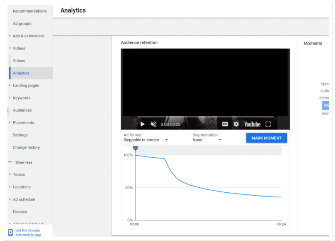Expand the Landing pages section
Viewport: 335px width, 241px height.
10,86
